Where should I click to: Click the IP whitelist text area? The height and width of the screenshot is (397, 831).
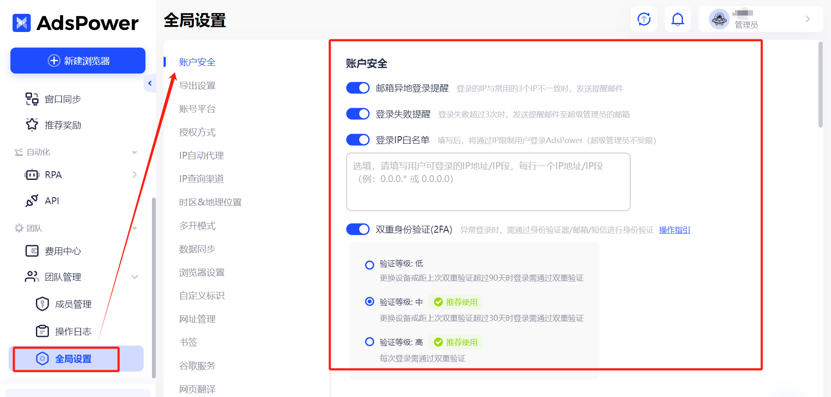tap(488, 182)
